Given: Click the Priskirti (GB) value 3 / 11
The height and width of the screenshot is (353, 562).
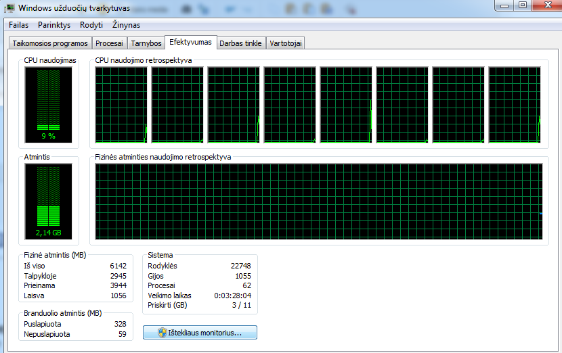Looking at the screenshot, I should [242, 306].
